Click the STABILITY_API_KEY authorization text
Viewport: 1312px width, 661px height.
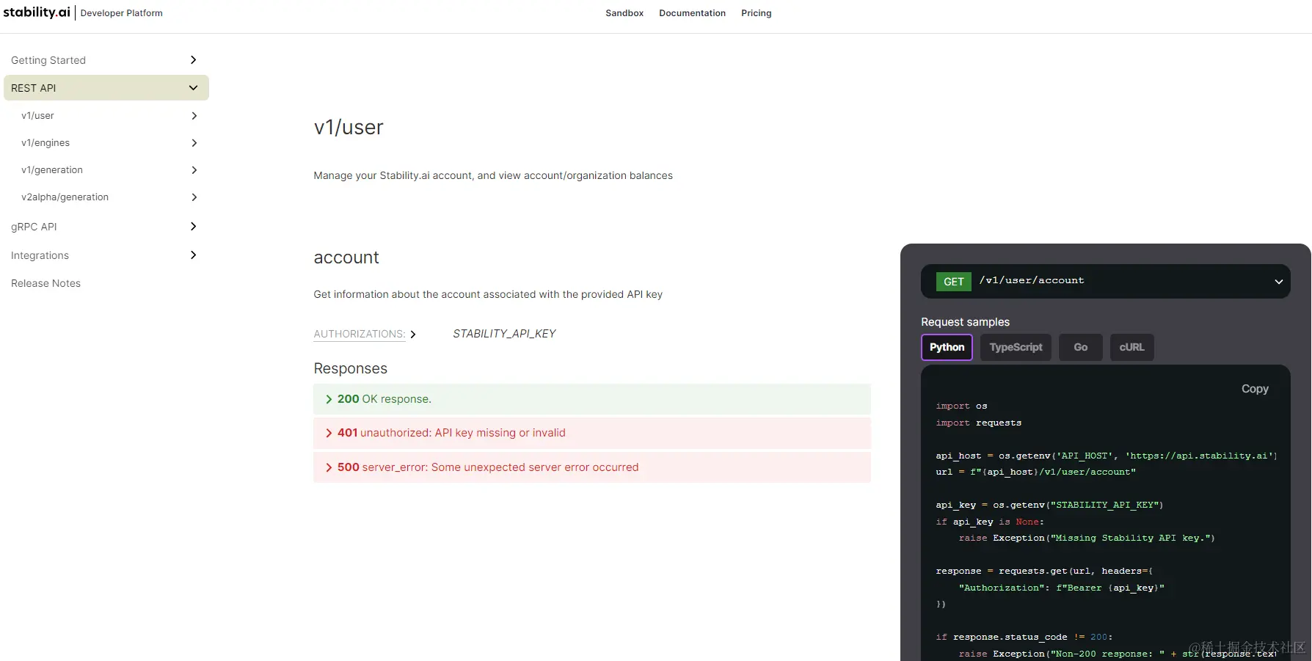click(x=504, y=334)
